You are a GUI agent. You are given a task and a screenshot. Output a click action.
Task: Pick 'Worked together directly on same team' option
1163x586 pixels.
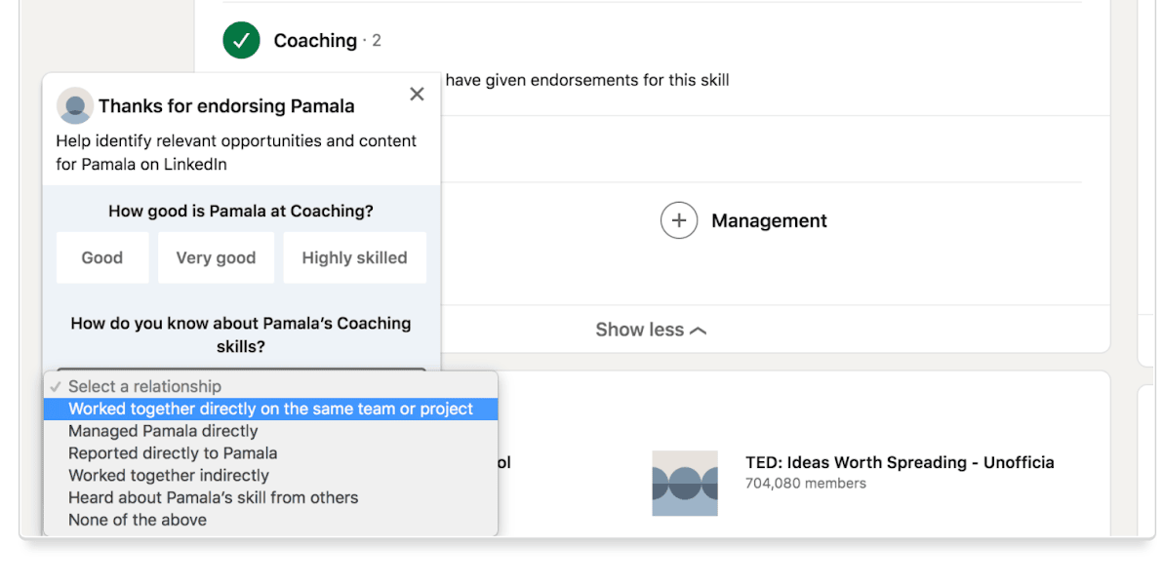(x=270, y=409)
